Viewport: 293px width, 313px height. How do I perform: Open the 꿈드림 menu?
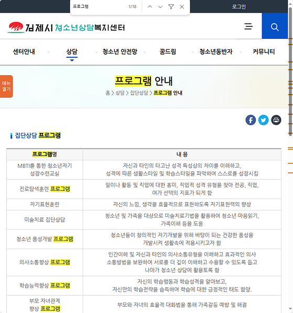168,51
